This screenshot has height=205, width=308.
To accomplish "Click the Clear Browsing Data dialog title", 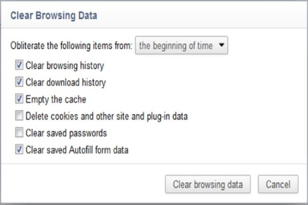I will click(x=53, y=16).
